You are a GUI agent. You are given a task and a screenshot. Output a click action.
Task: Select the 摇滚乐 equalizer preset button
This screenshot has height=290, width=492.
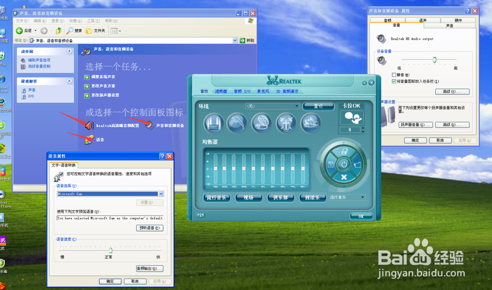click(312, 198)
